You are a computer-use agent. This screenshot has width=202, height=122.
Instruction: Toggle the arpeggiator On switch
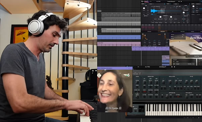click(162, 96)
